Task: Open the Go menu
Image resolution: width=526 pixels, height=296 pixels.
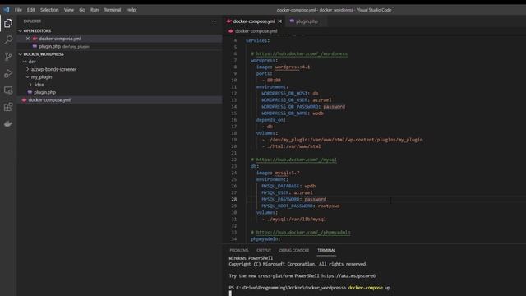Action: point(82,10)
